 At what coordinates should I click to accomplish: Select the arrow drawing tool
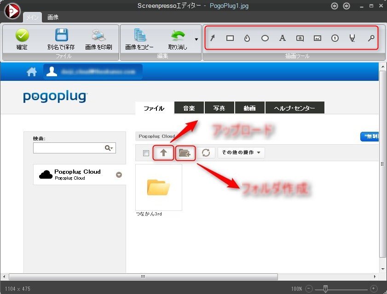click(x=213, y=38)
